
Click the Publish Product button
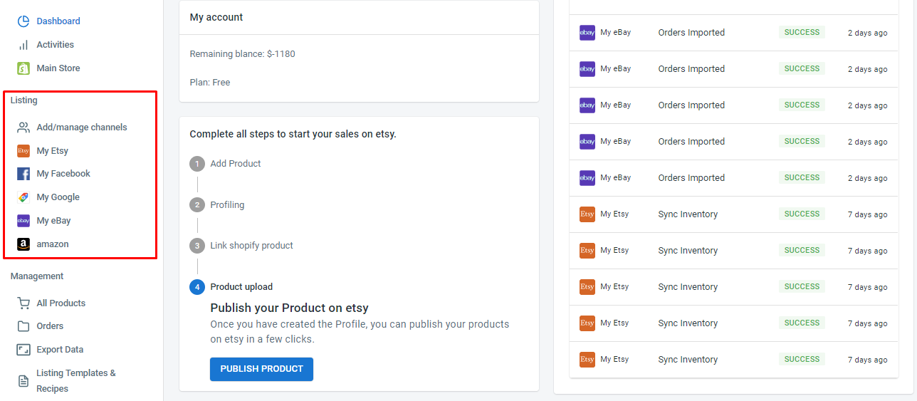pos(261,369)
